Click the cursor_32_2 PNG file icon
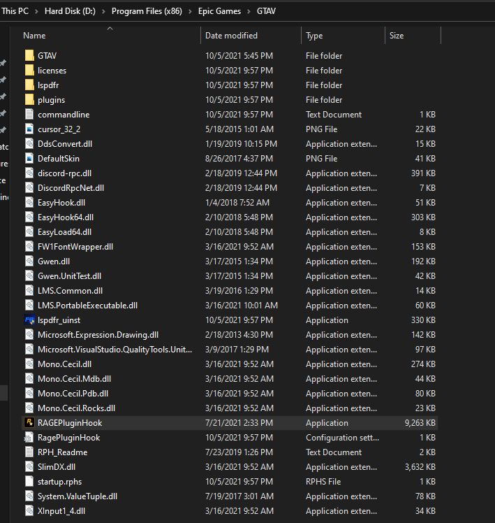Viewport: 495px width, 523px height. [x=29, y=129]
